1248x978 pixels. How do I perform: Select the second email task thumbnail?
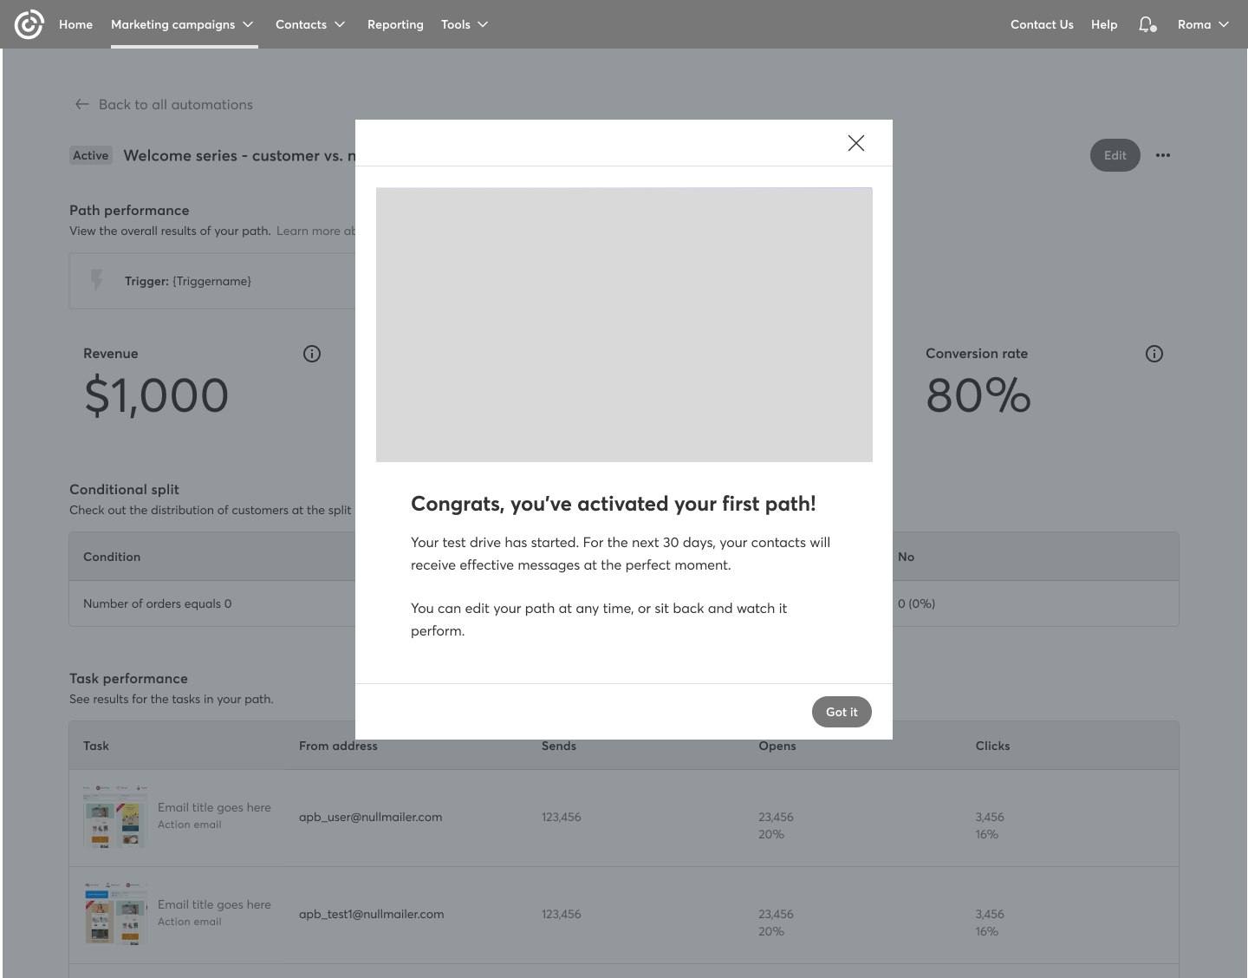115,914
